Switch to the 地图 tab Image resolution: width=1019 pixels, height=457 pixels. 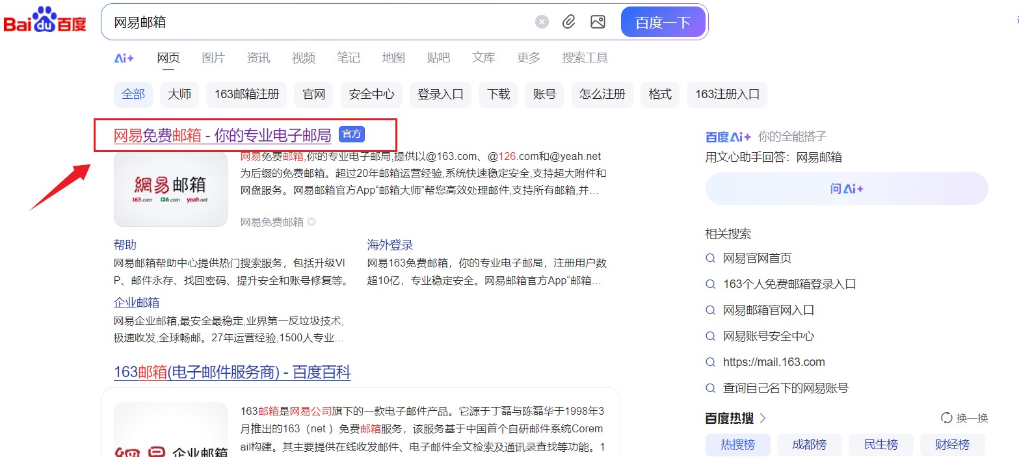tap(393, 58)
